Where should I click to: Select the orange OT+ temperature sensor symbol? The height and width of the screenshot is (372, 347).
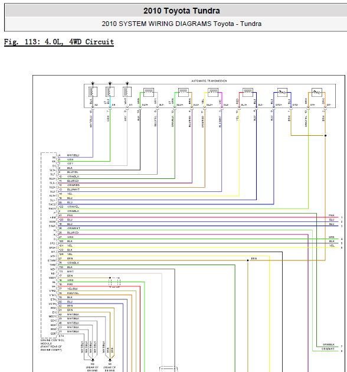coord(317,92)
